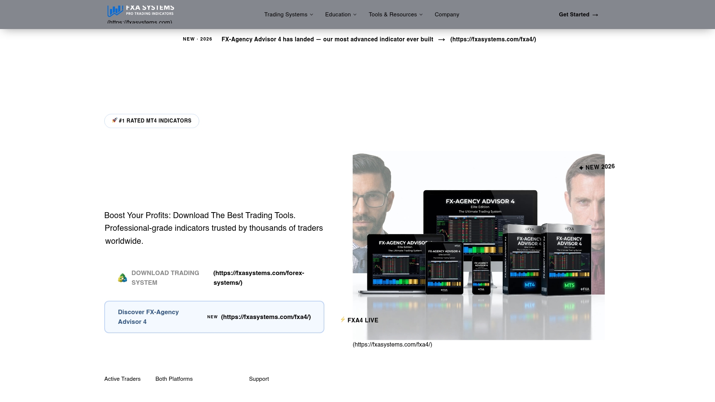Click the NEW 2026 star badge
715x402 pixels.
597,167
